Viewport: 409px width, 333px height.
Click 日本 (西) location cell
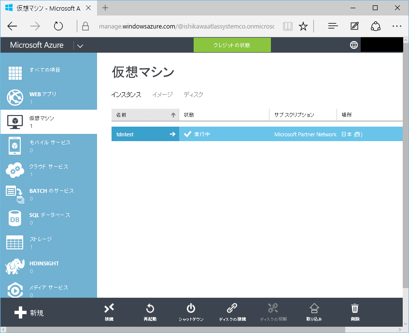click(352, 134)
